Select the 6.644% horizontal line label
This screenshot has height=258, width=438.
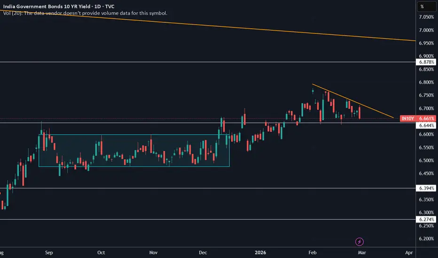(426, 126)
